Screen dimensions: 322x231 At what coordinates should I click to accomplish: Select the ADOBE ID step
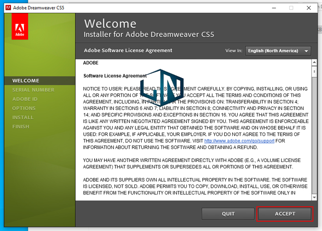point(25,99)
